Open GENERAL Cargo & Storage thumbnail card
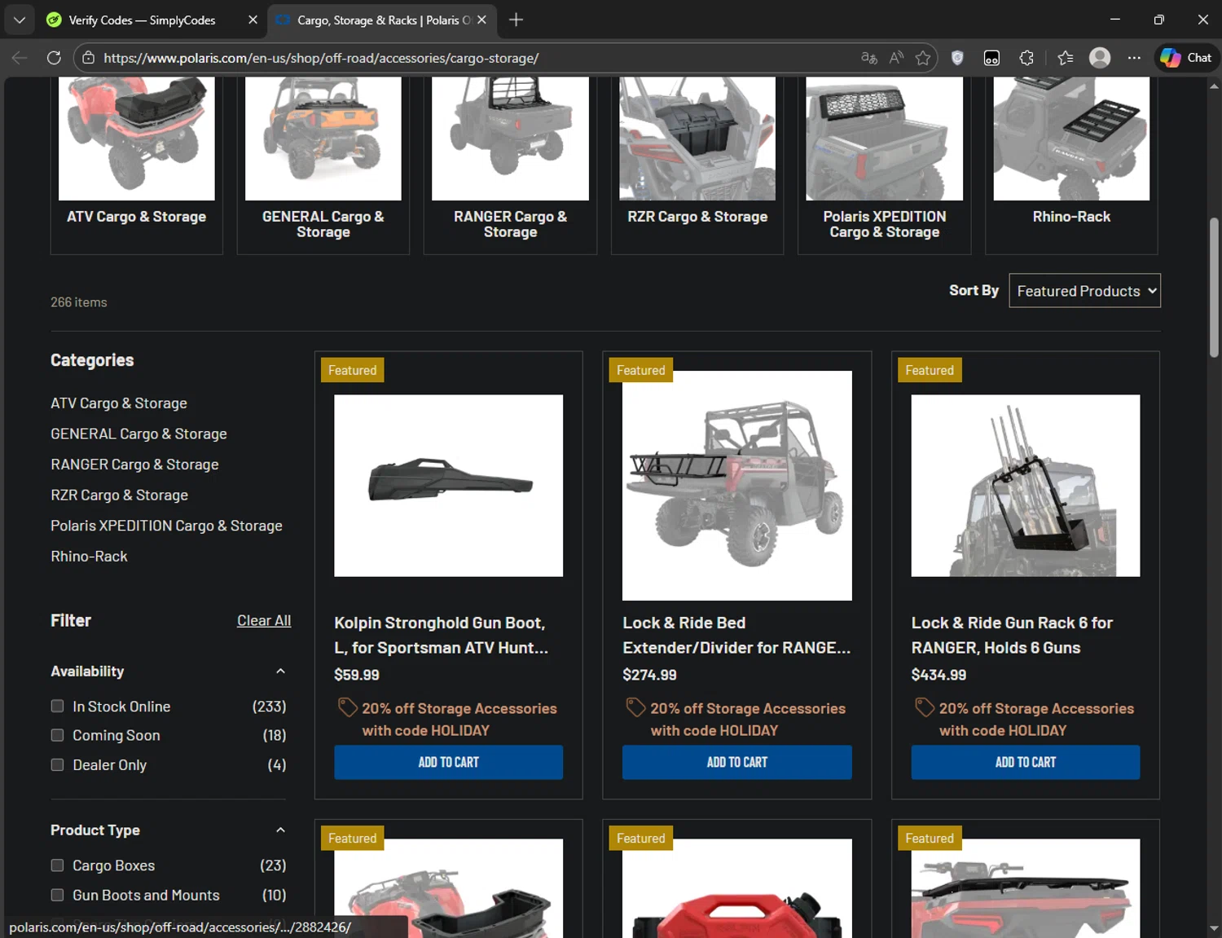 click(x=323, y=165)
